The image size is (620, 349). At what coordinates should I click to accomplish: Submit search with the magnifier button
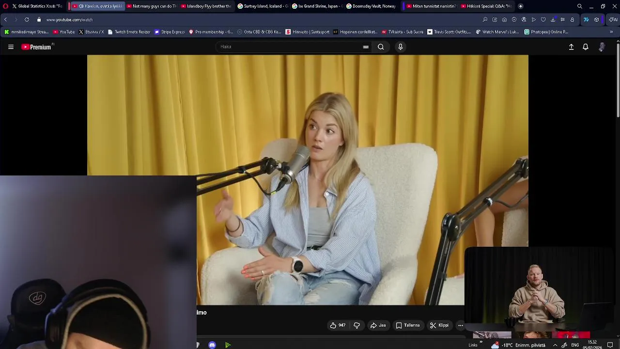tap(381, 47)
